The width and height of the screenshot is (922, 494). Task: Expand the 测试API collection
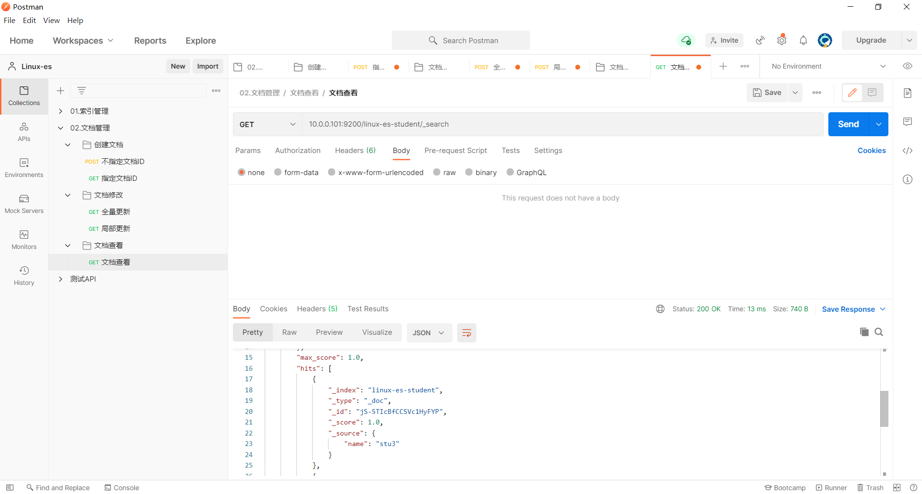coord(61,279)
